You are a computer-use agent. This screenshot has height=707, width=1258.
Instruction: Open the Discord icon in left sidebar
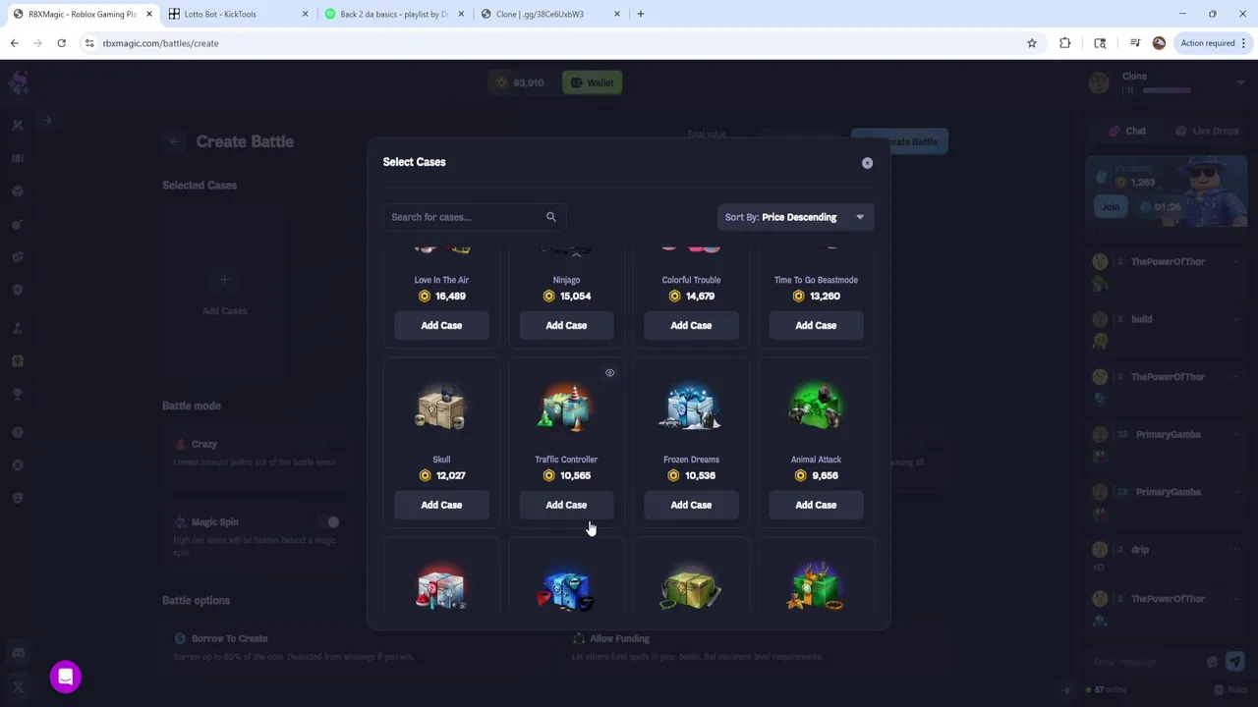click(x=18, y=654)
